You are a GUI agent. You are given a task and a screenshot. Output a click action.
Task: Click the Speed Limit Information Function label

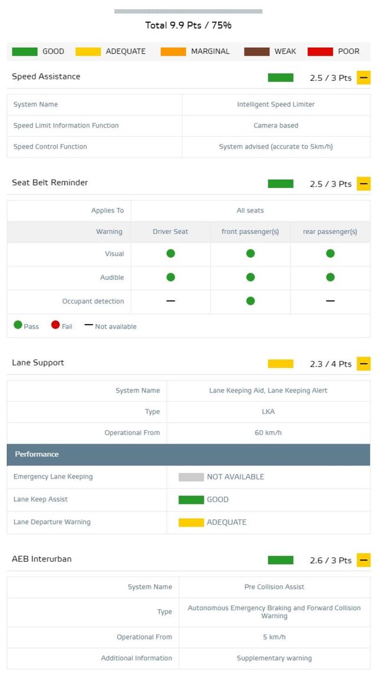(x=66, y=126)
